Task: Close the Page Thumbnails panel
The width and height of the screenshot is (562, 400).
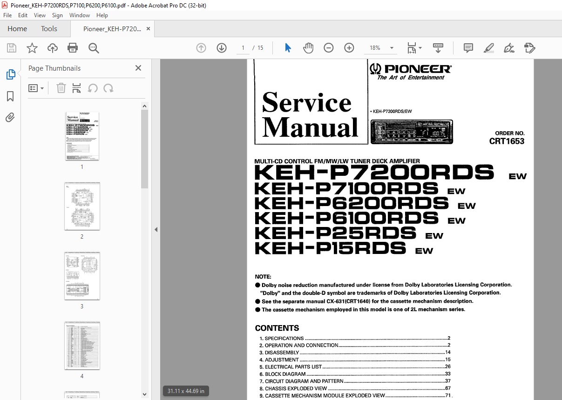Action: click(x=138, y=68)
